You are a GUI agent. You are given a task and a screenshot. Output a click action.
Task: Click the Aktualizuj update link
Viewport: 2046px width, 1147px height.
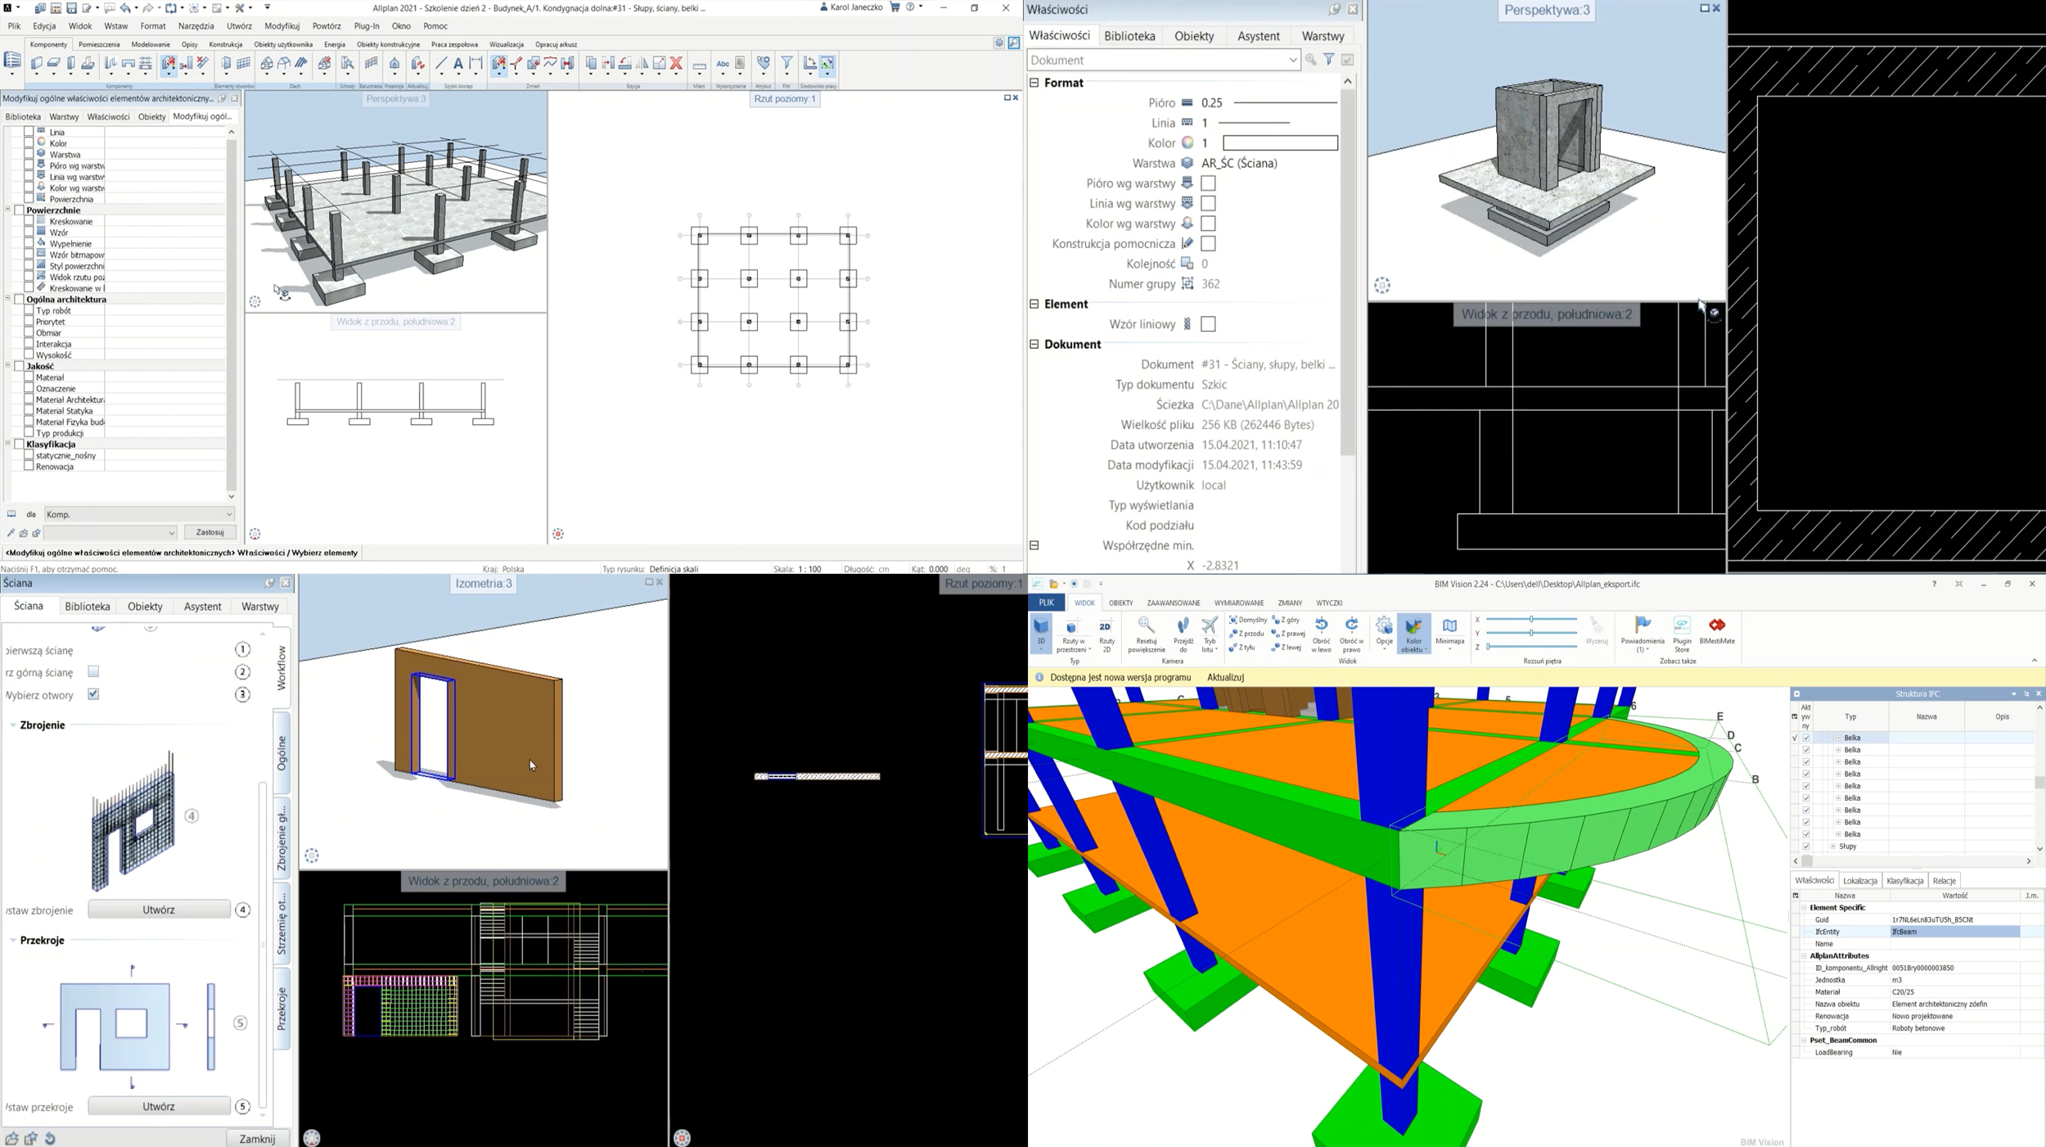pyautogui.click(x=1225, y=677)
